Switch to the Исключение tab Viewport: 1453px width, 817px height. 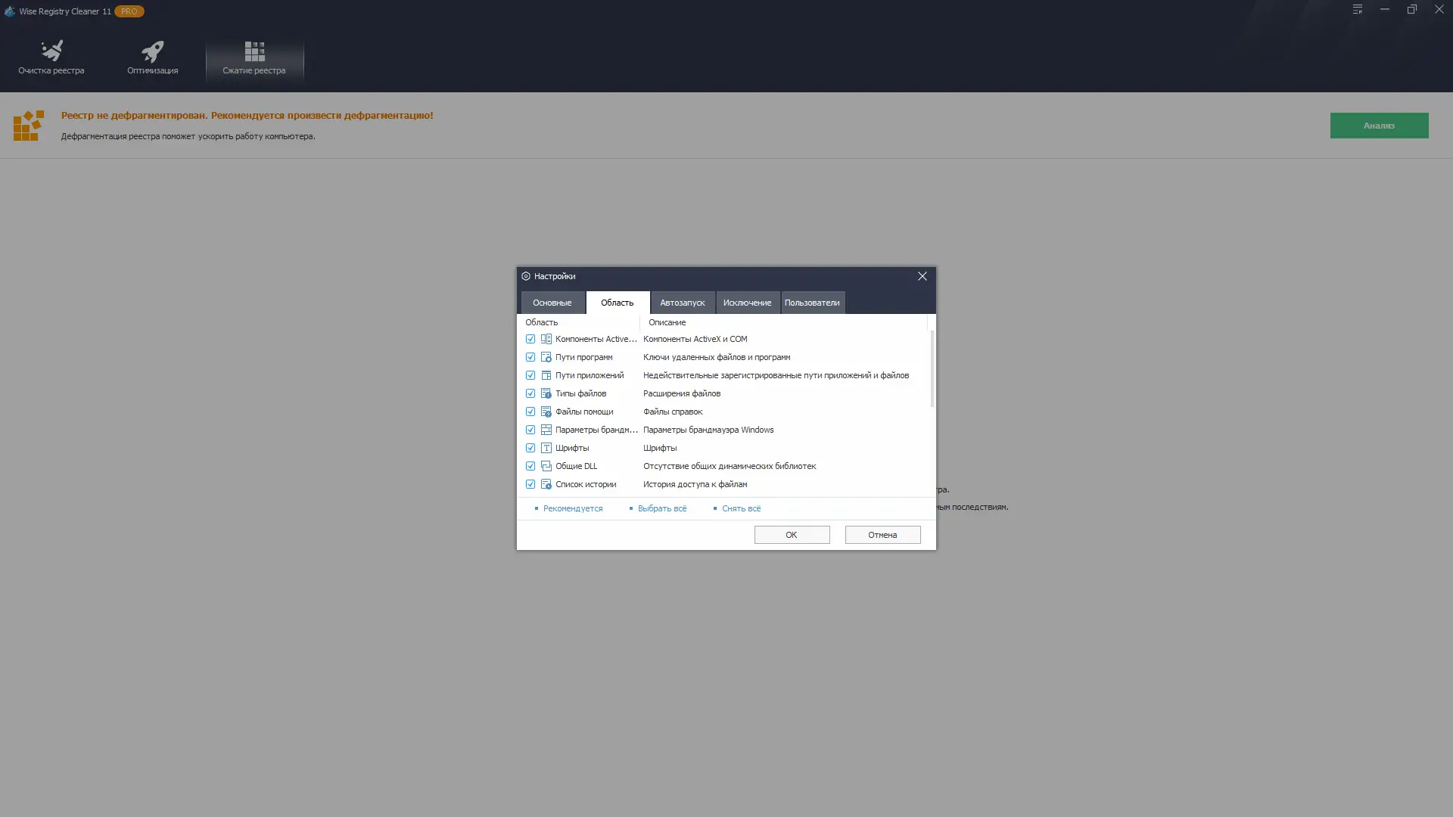coord(747,303)
